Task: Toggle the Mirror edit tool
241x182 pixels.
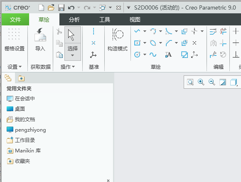Action: (213, 43)
